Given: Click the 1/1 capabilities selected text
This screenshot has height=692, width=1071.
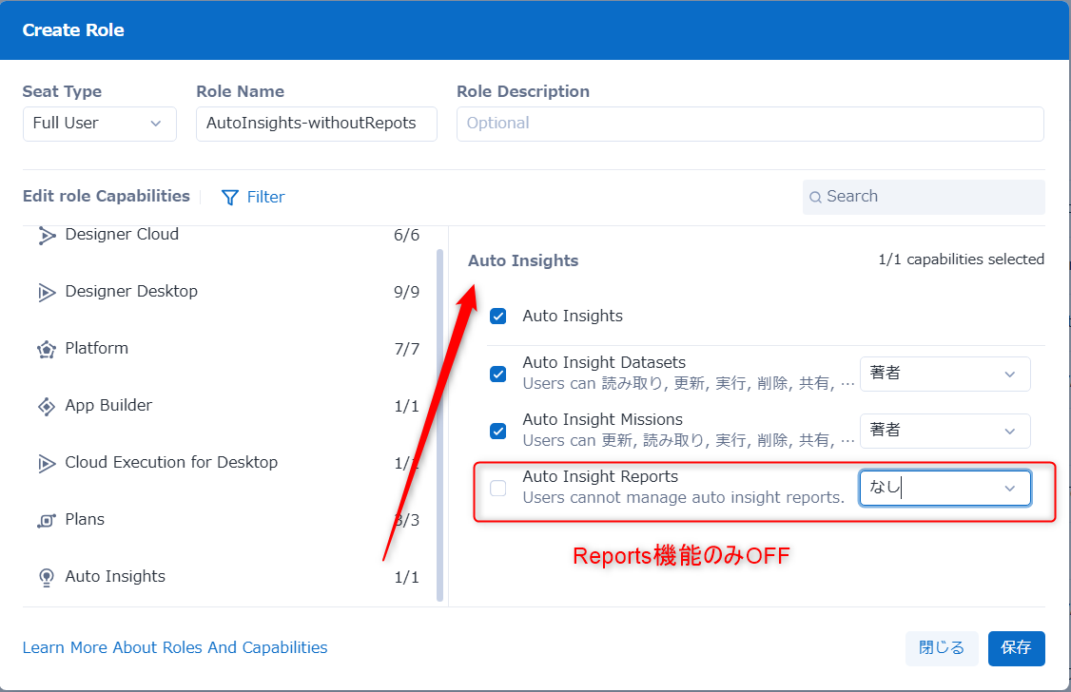Looking at the screenshot, I should [961, 259].
